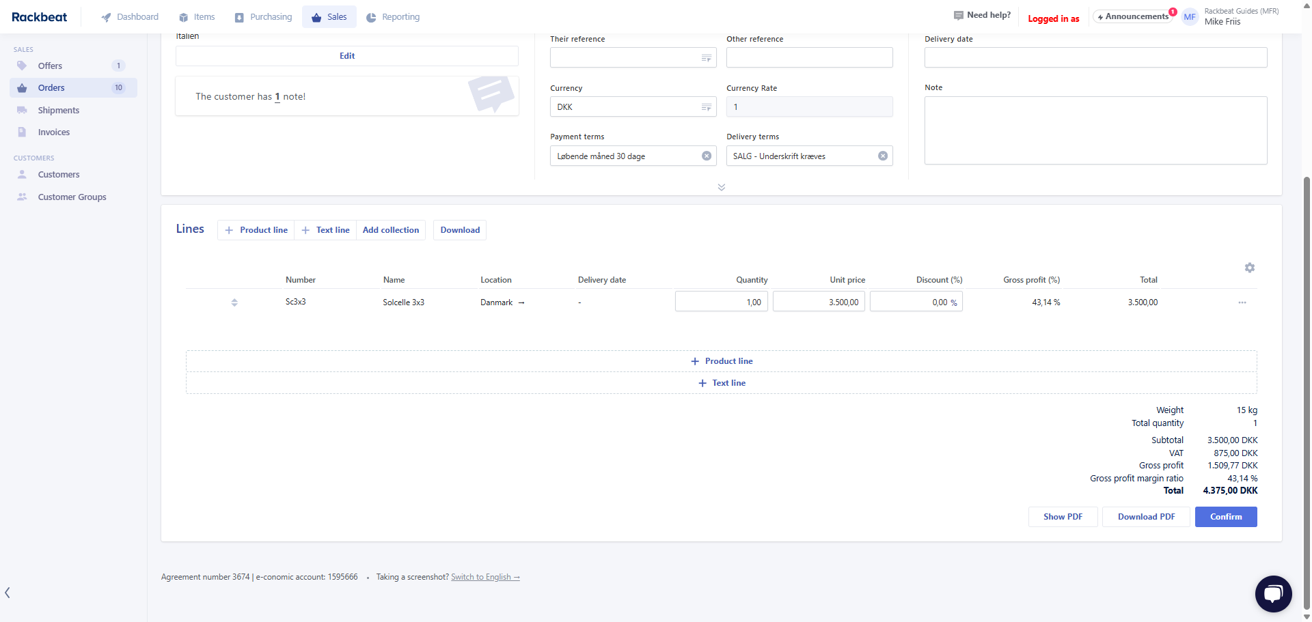The image size is (1312, 622).
Task: Collapse the left sidebar with arrow
Action: pos(8,593)
